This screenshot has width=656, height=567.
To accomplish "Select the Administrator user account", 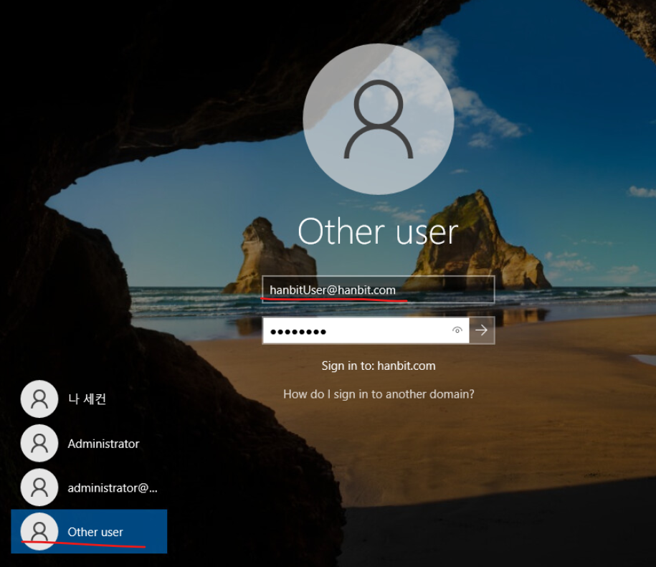I will [89, 443].
